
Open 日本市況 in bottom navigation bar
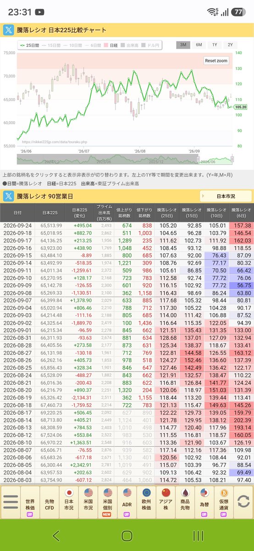tap(69, 502)
